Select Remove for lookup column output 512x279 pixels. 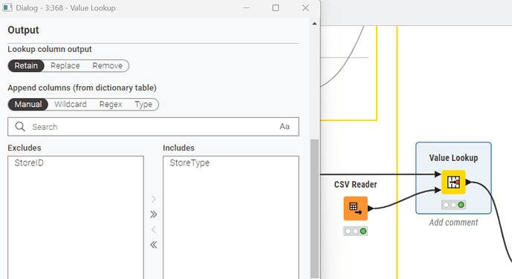click(108, 66)
